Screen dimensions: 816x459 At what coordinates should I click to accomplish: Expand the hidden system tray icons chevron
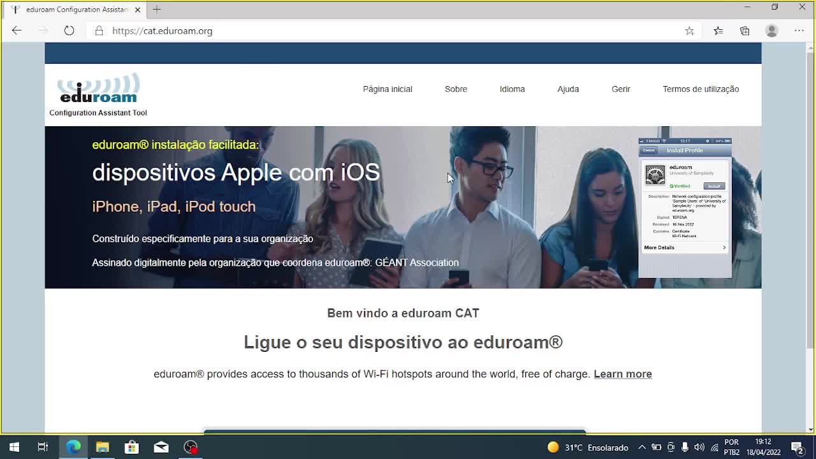point(642,448)
